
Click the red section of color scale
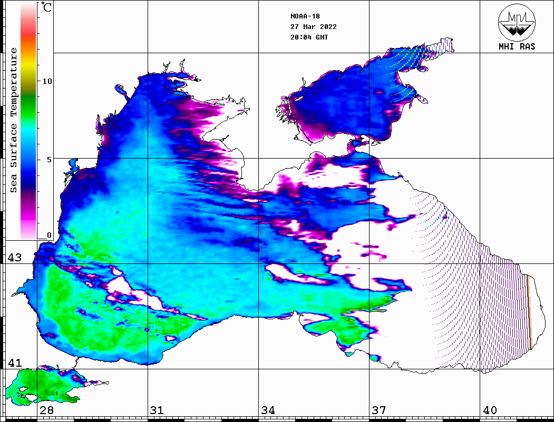click(28, 34)
